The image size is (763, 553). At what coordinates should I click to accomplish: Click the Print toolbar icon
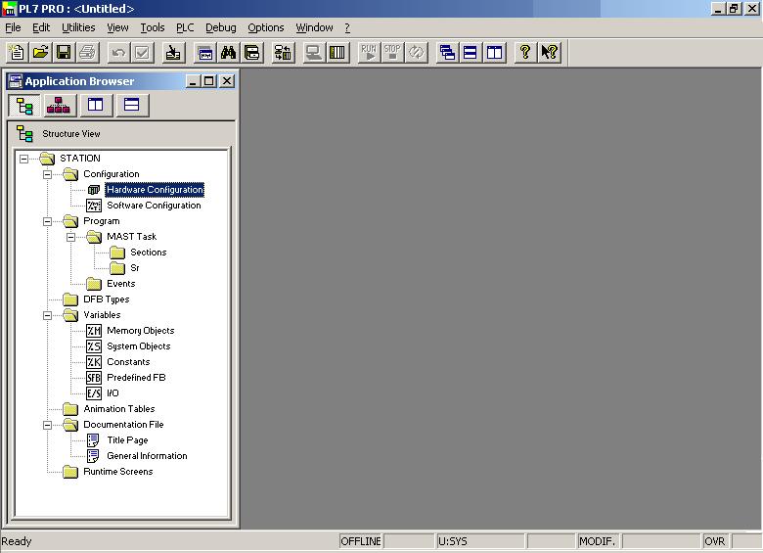tap(88, 52)
